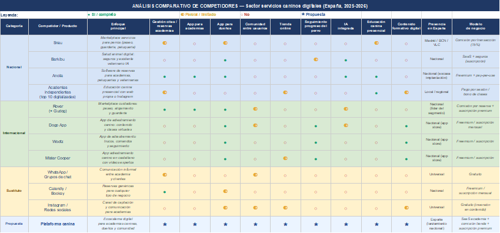
Task: Select the 'Rover (+ Gudog)' competitor cell
Action: tap(58, 109)
